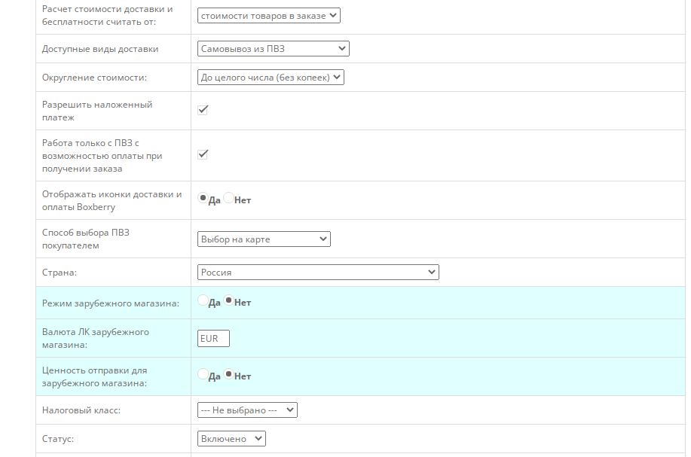
Task: Click the 'Статус:' field label
Action: coord(59,438)
